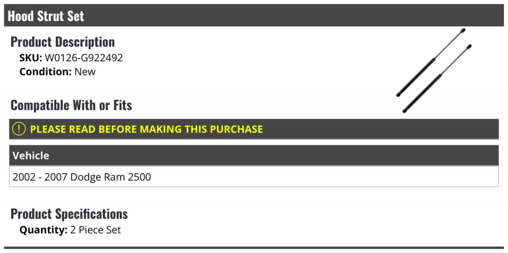508x253 pixels.
Task: Click the Quantity label
Action: tap(44, 230)
